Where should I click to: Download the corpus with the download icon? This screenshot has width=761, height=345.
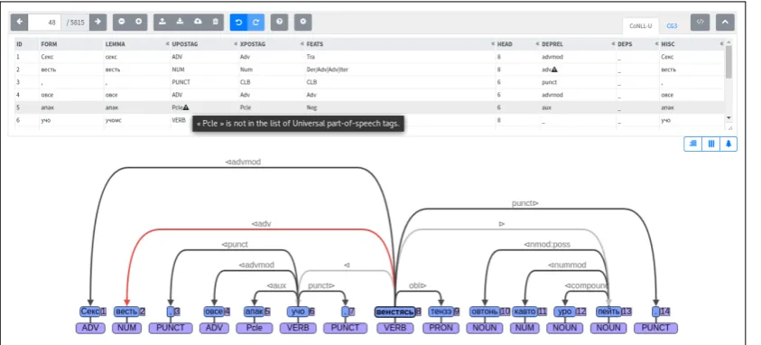pos(180,22)
